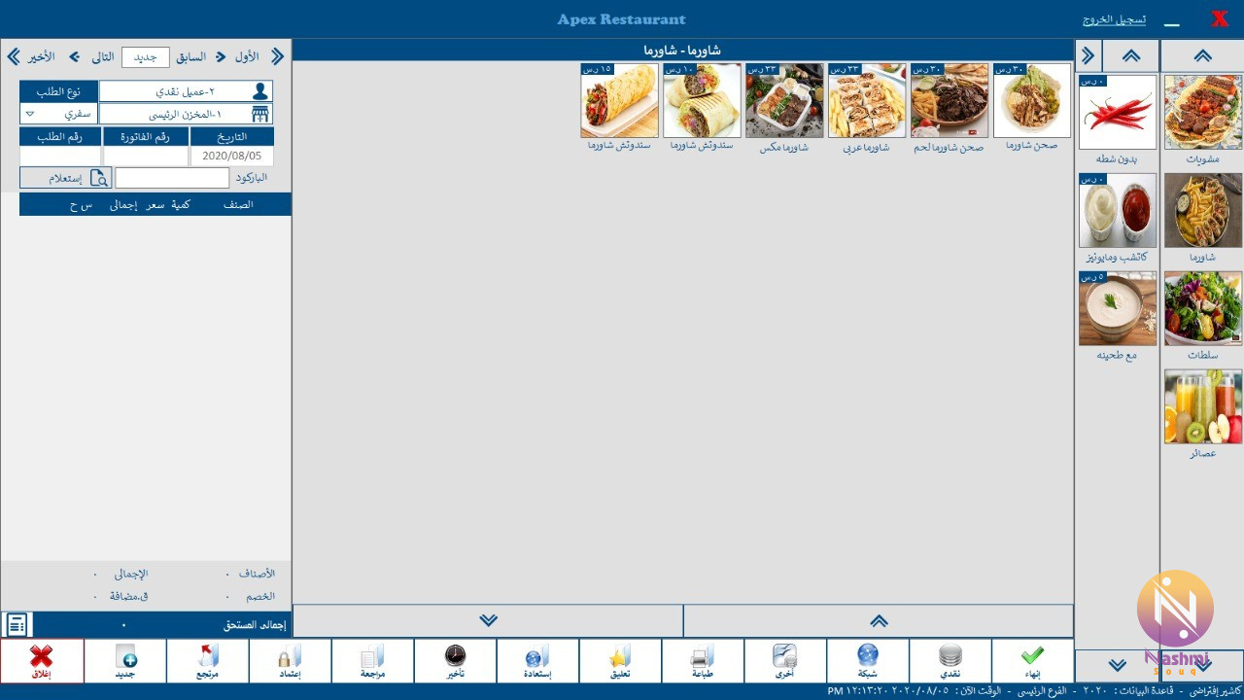The image size is (1244, 700).
Task: Expand items list with the bottom down chevron
Action: pyautogui.click(x=488, y=620)
